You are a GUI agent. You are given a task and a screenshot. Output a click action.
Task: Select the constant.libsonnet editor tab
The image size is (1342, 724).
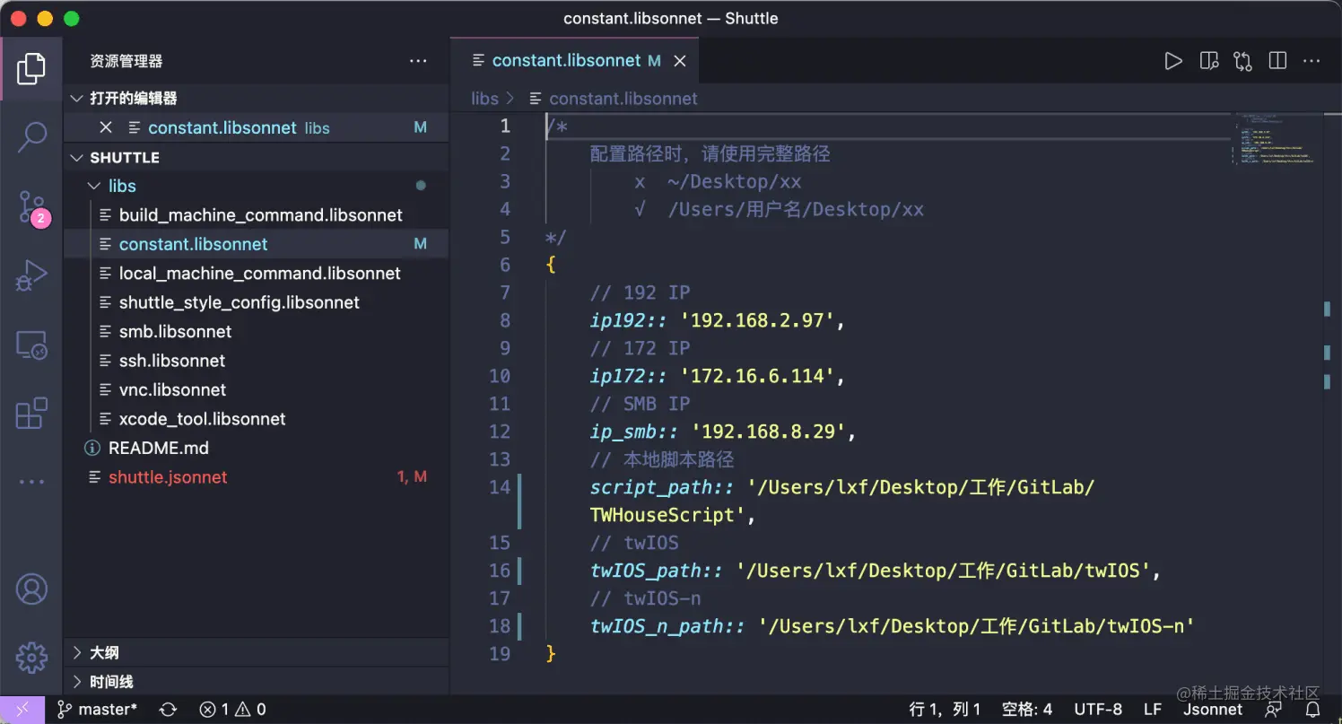(x=574, y=61)
